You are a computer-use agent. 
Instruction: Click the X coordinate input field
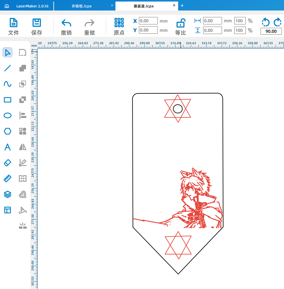click(148, 21)
